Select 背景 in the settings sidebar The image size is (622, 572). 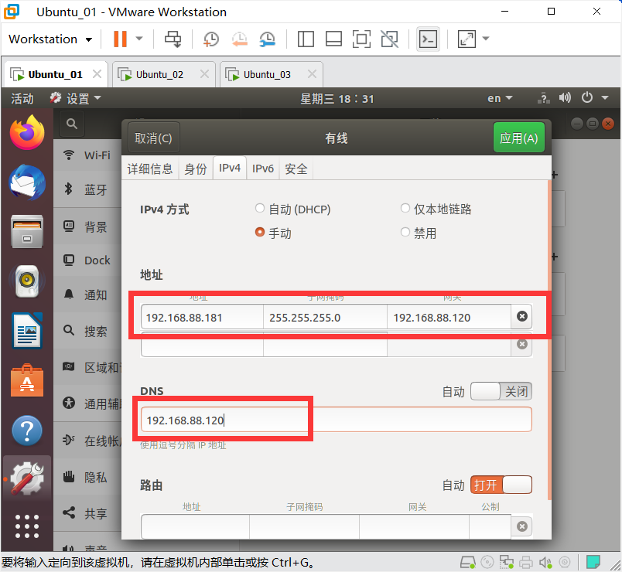87,226
